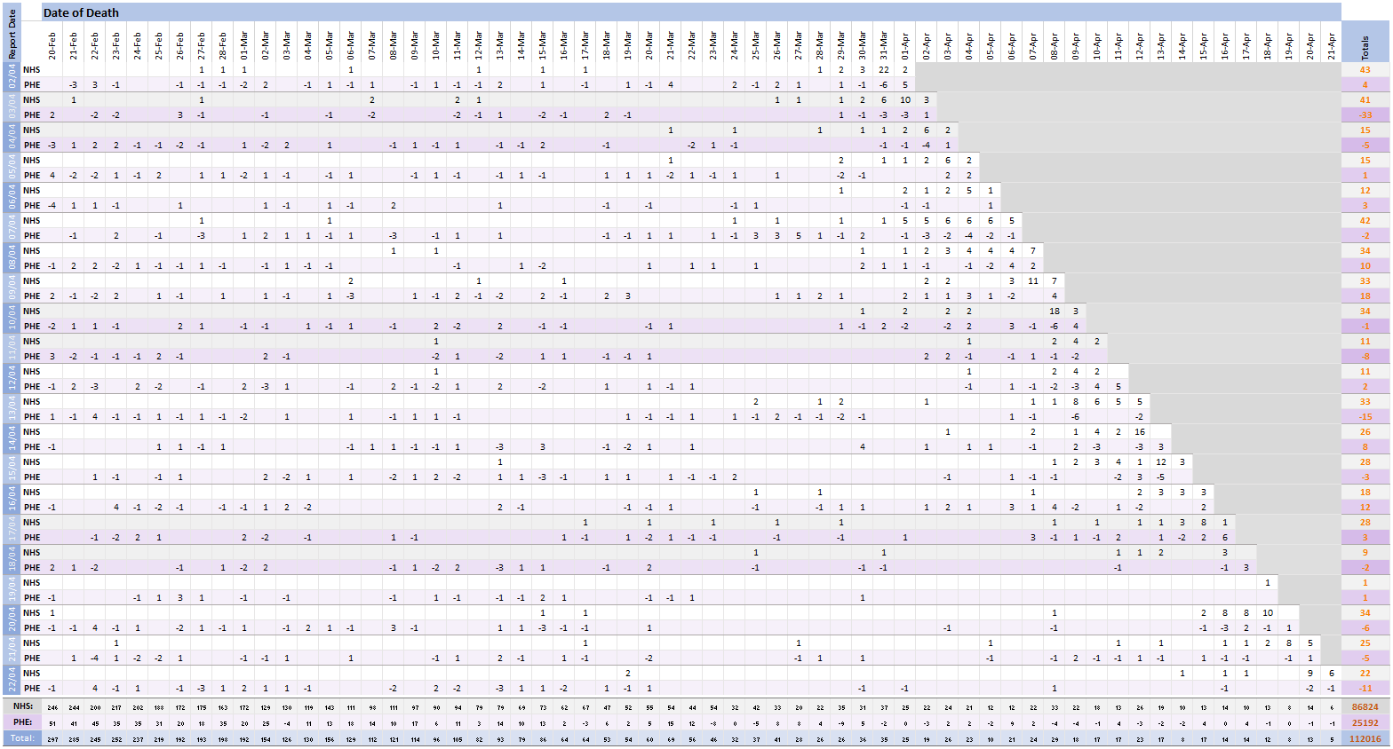Screen dimensions: 1393x749
Task: Select the NHS total 9 in the 18/04 rows
Action: 1365,553
